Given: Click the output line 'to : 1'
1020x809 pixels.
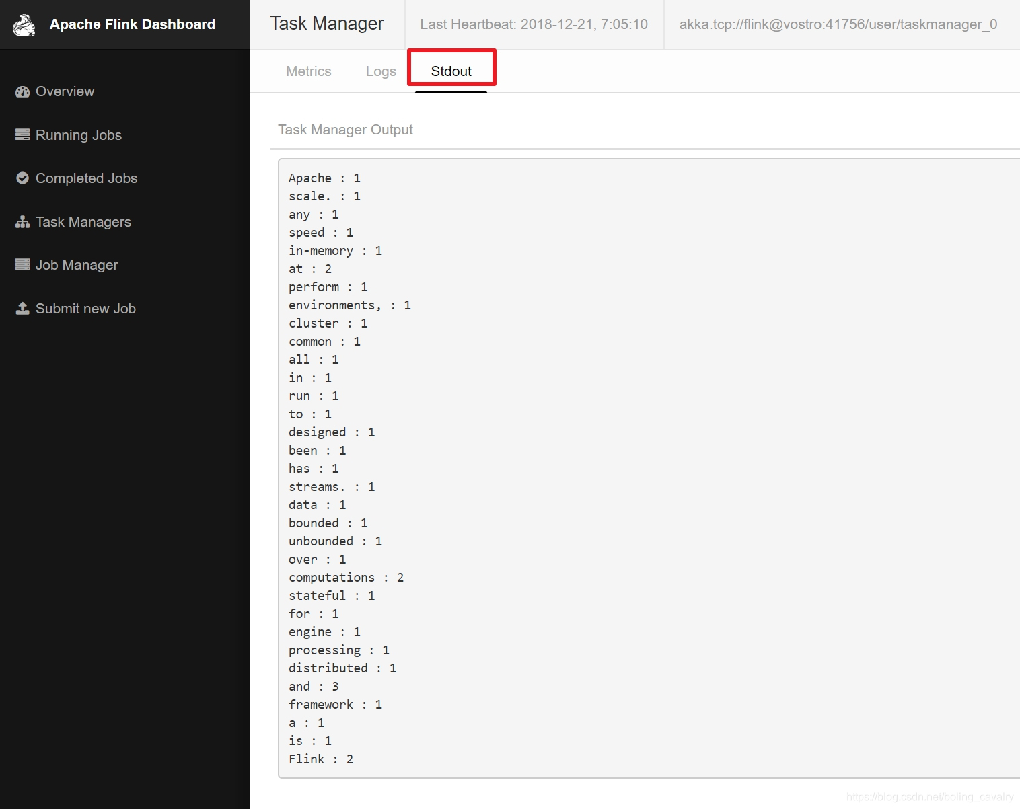Looking at the screenshot, I should pos(310,414).
